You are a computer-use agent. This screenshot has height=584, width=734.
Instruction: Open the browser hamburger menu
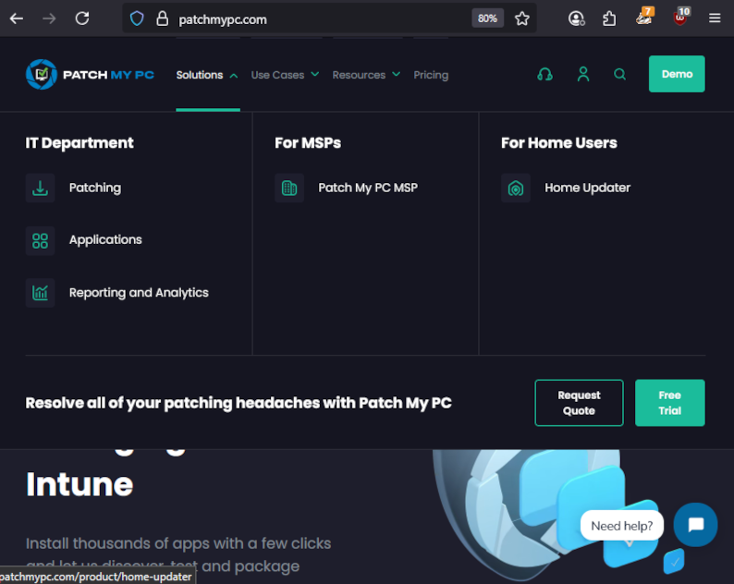[x=715, y=18]
